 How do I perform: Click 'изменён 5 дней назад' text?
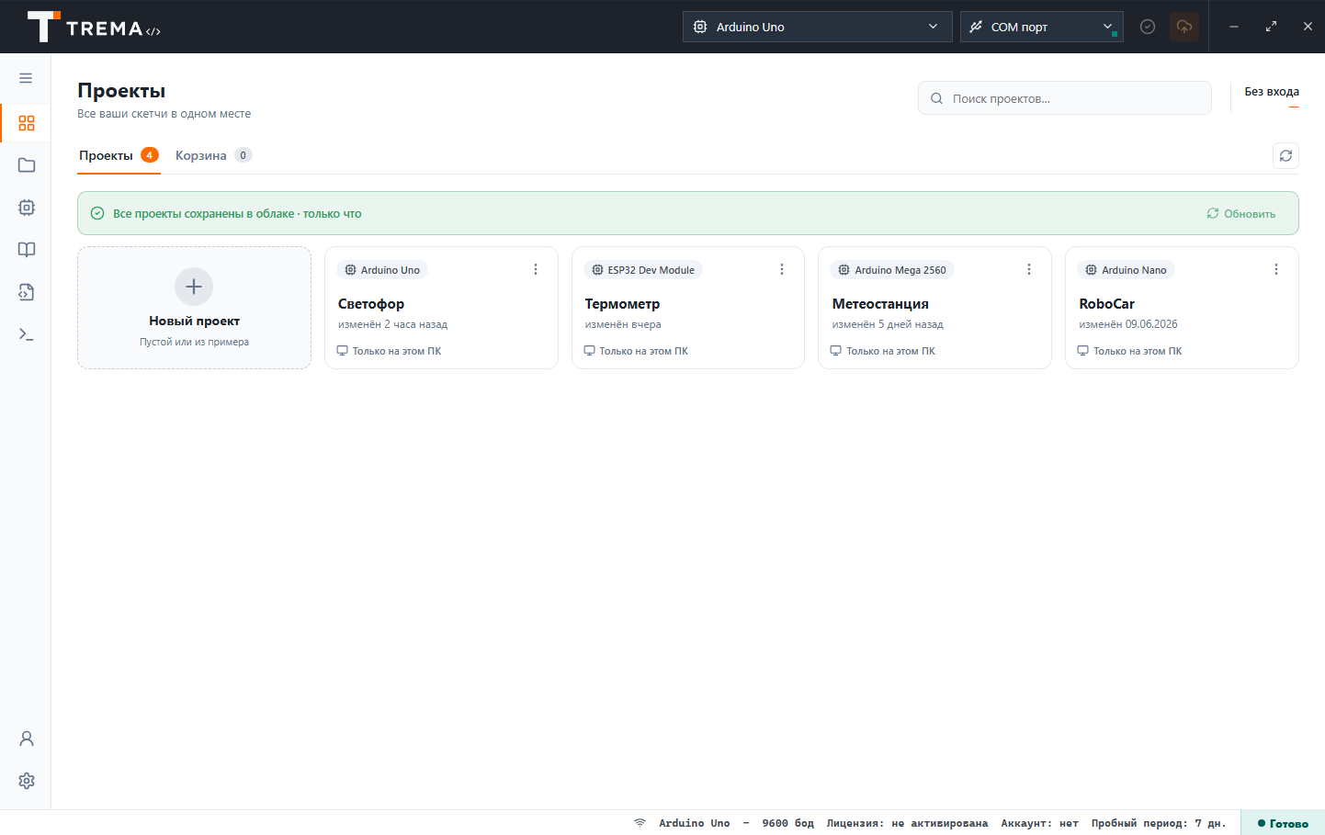(888, 324)
